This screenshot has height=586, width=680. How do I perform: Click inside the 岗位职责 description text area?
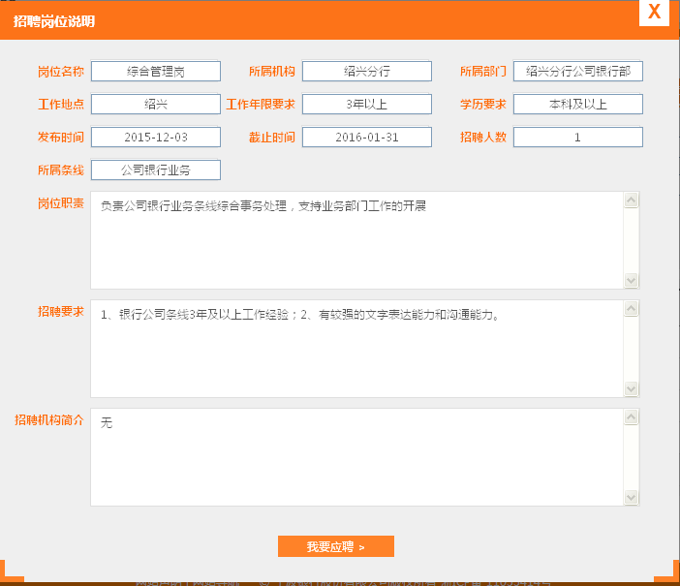click(356, 240)
